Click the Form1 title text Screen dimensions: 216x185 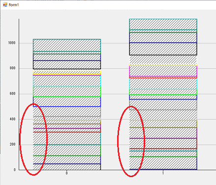[x=14, y=5]
